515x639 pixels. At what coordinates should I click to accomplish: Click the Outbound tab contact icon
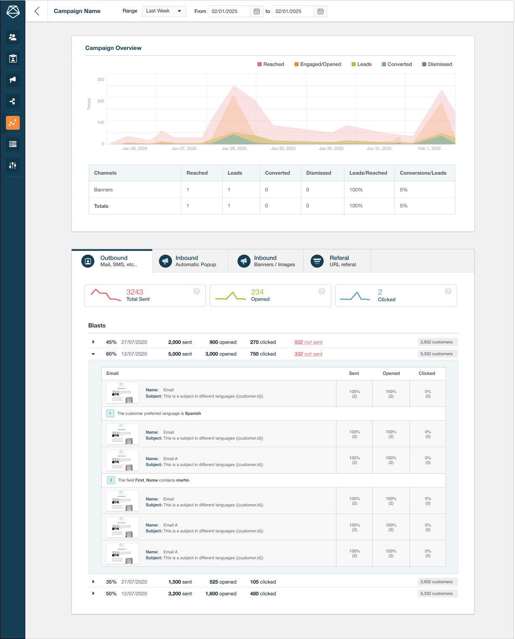tap(87, 261)
